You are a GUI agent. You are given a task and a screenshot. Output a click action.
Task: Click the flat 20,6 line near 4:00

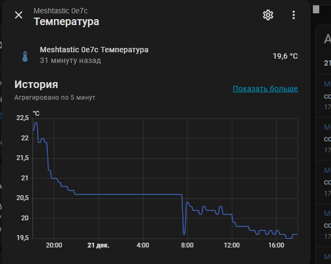tap(143, 194)
